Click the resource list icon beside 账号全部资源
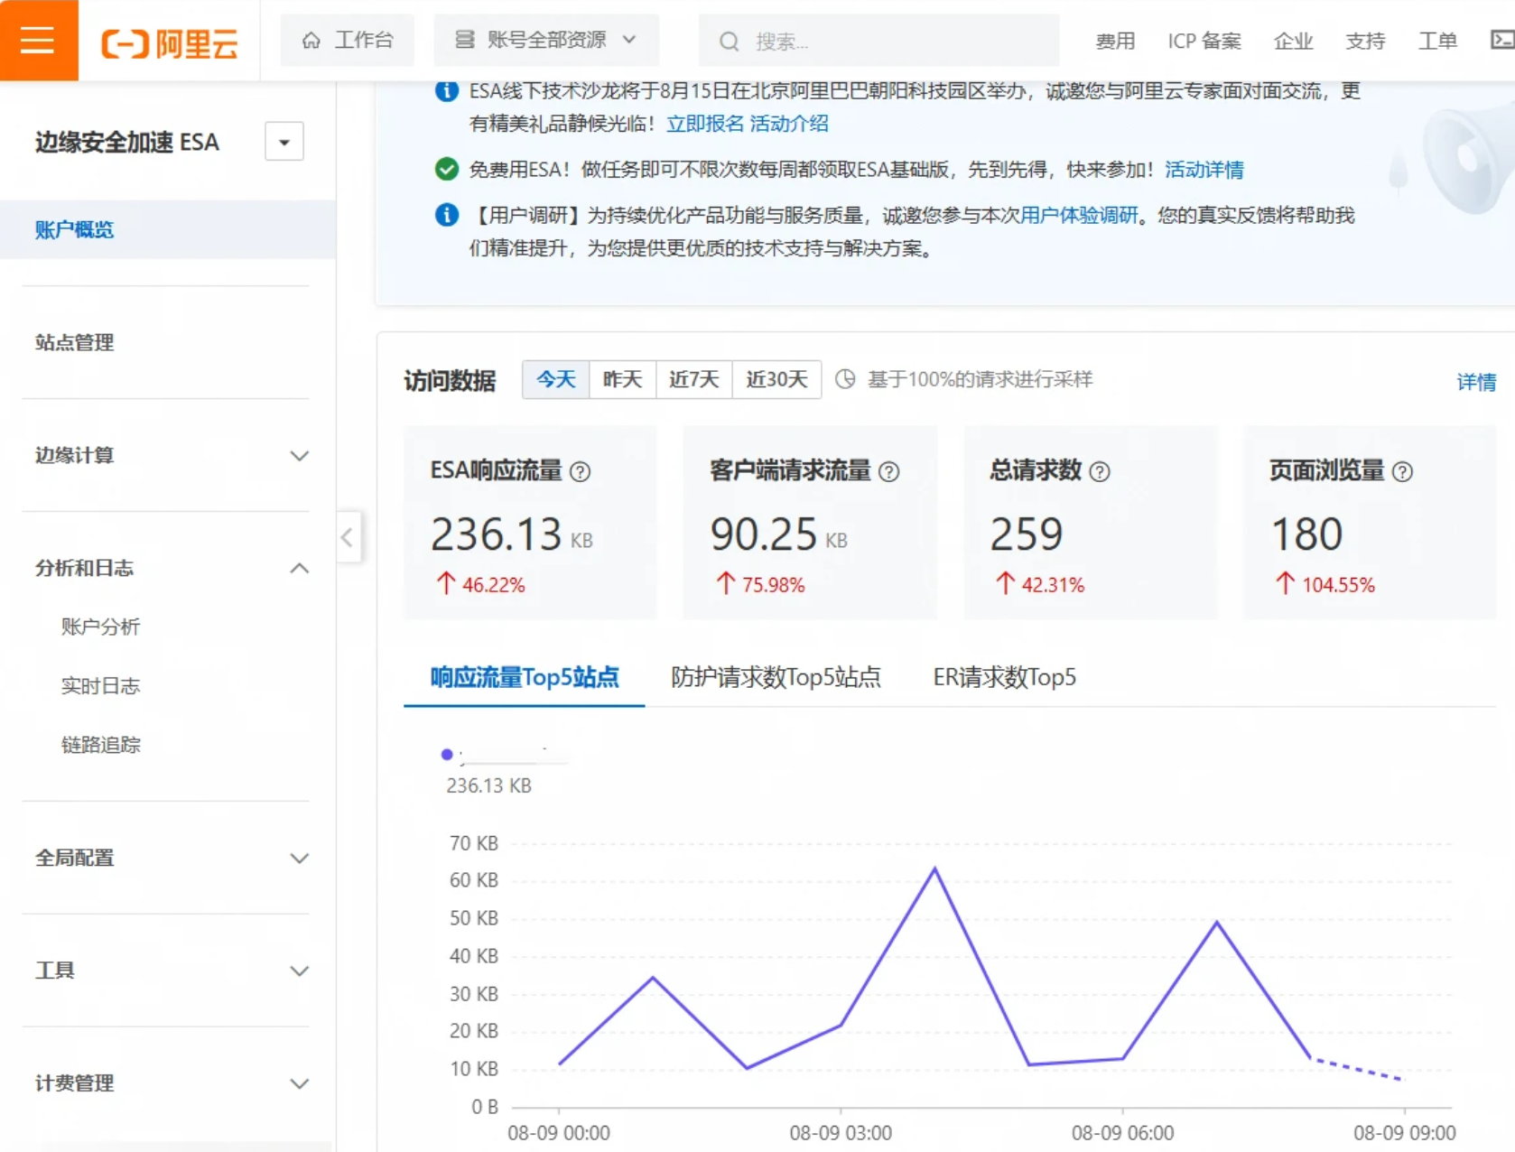This screenshot has width=1515, height=1152. coord(464,40)
